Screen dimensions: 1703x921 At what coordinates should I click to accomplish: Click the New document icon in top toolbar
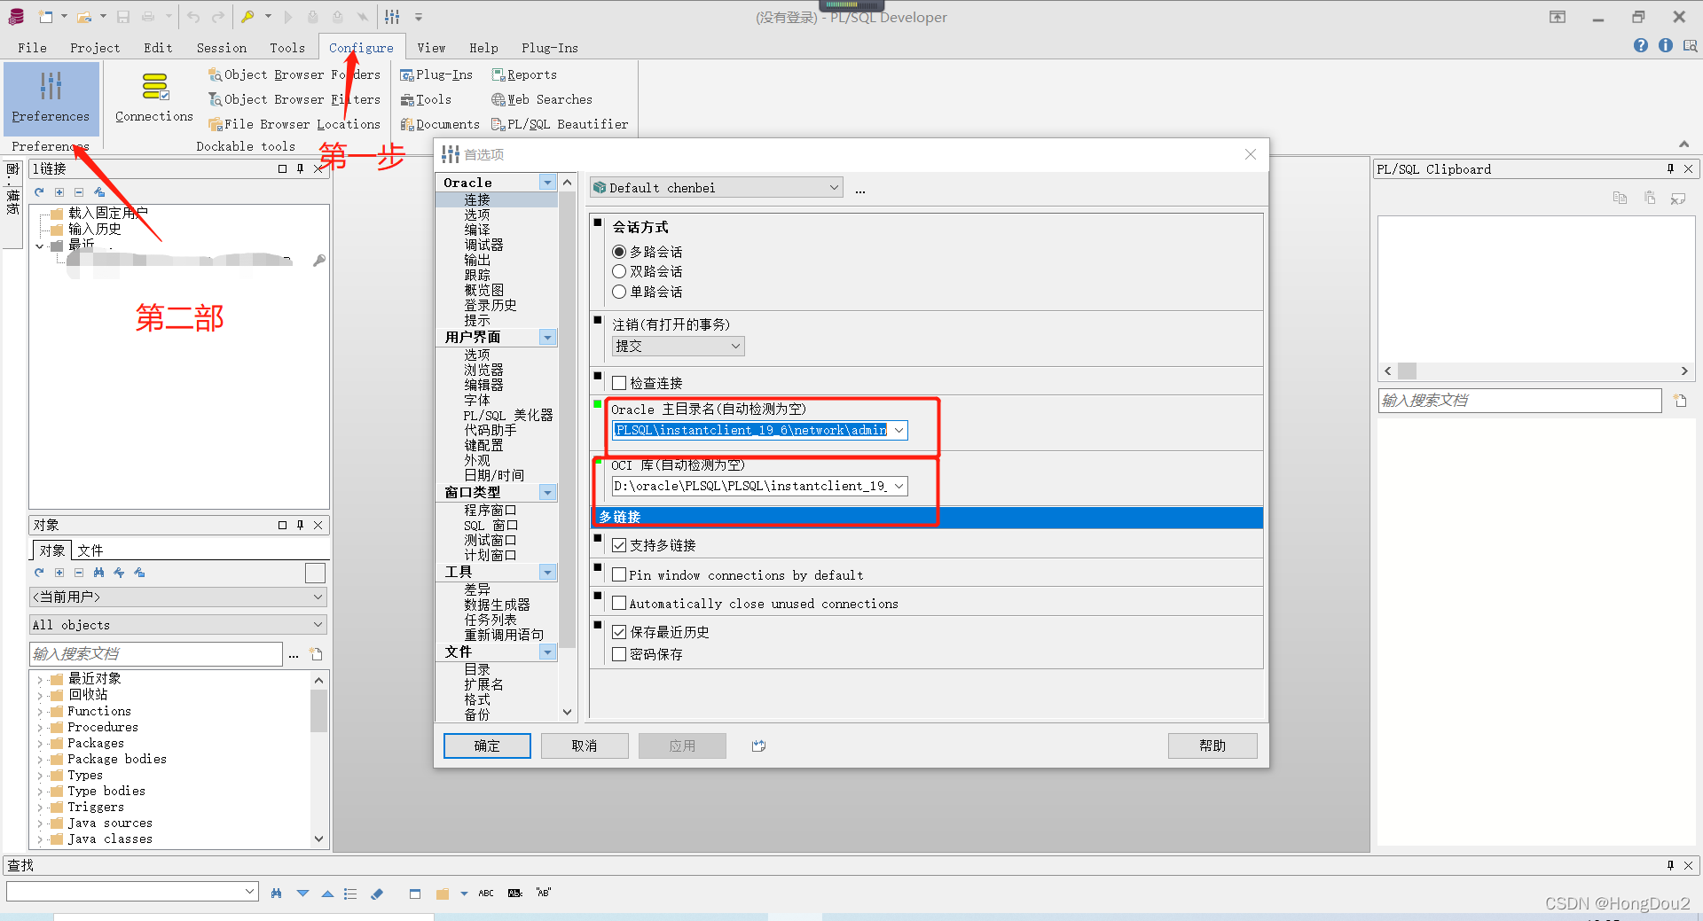(46, 17)
